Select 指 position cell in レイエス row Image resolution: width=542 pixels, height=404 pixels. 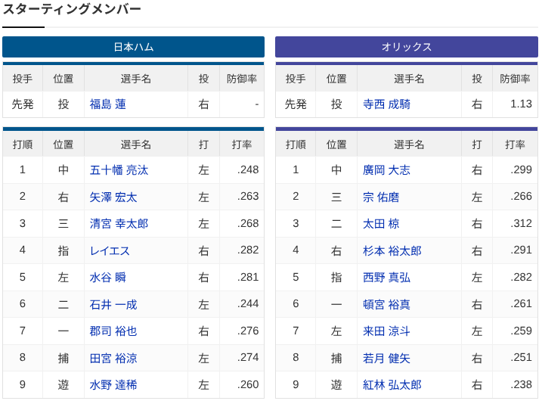[63, 250]
